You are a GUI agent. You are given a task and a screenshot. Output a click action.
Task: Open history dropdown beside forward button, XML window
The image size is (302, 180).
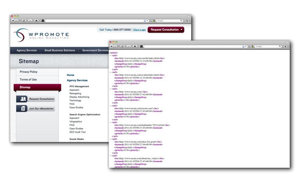[118, 46]
